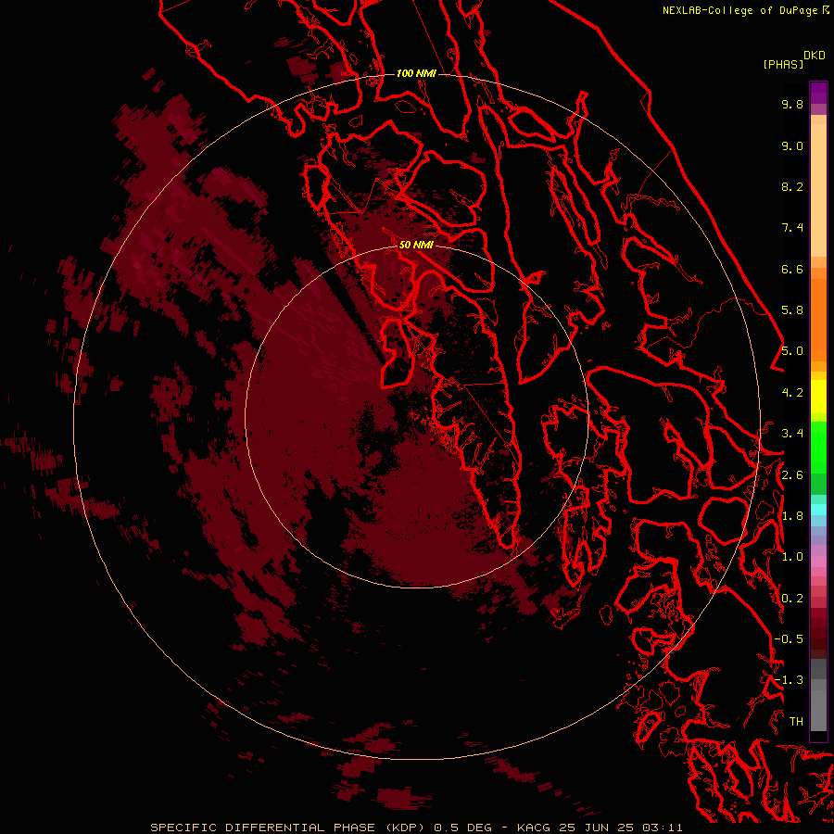Click the KACG station identifier text

coord(534,828)
